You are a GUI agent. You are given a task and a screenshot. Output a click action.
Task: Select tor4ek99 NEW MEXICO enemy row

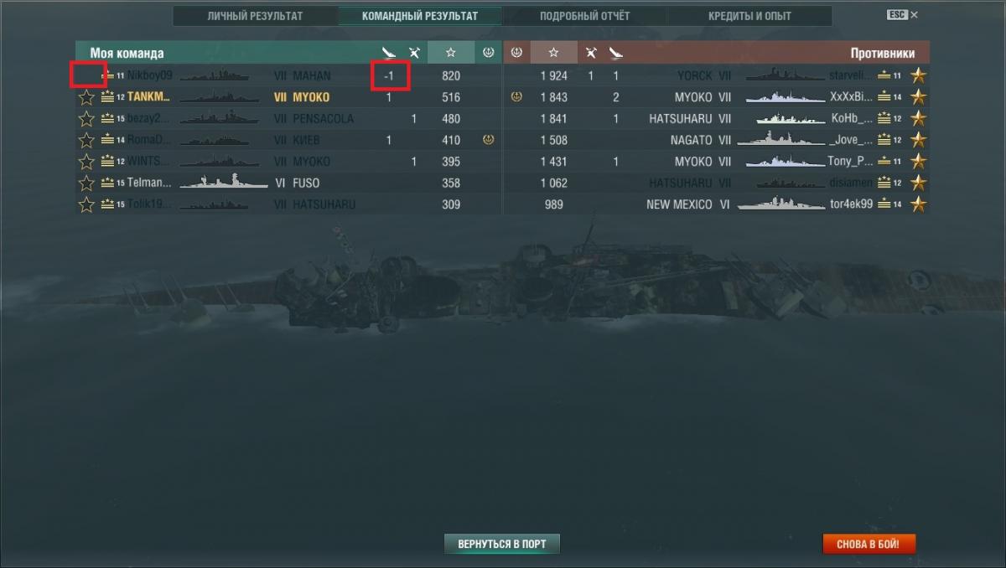[717, 204]
